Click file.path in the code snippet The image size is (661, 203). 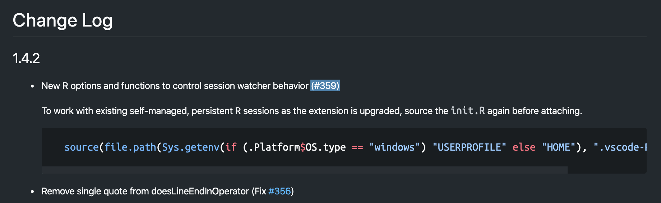point(130,147)
